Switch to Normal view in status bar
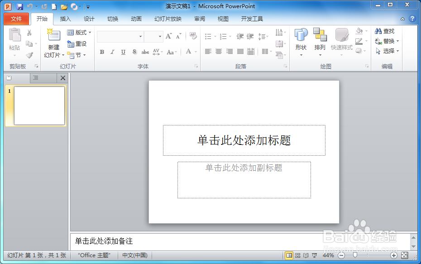 point(289,255)
